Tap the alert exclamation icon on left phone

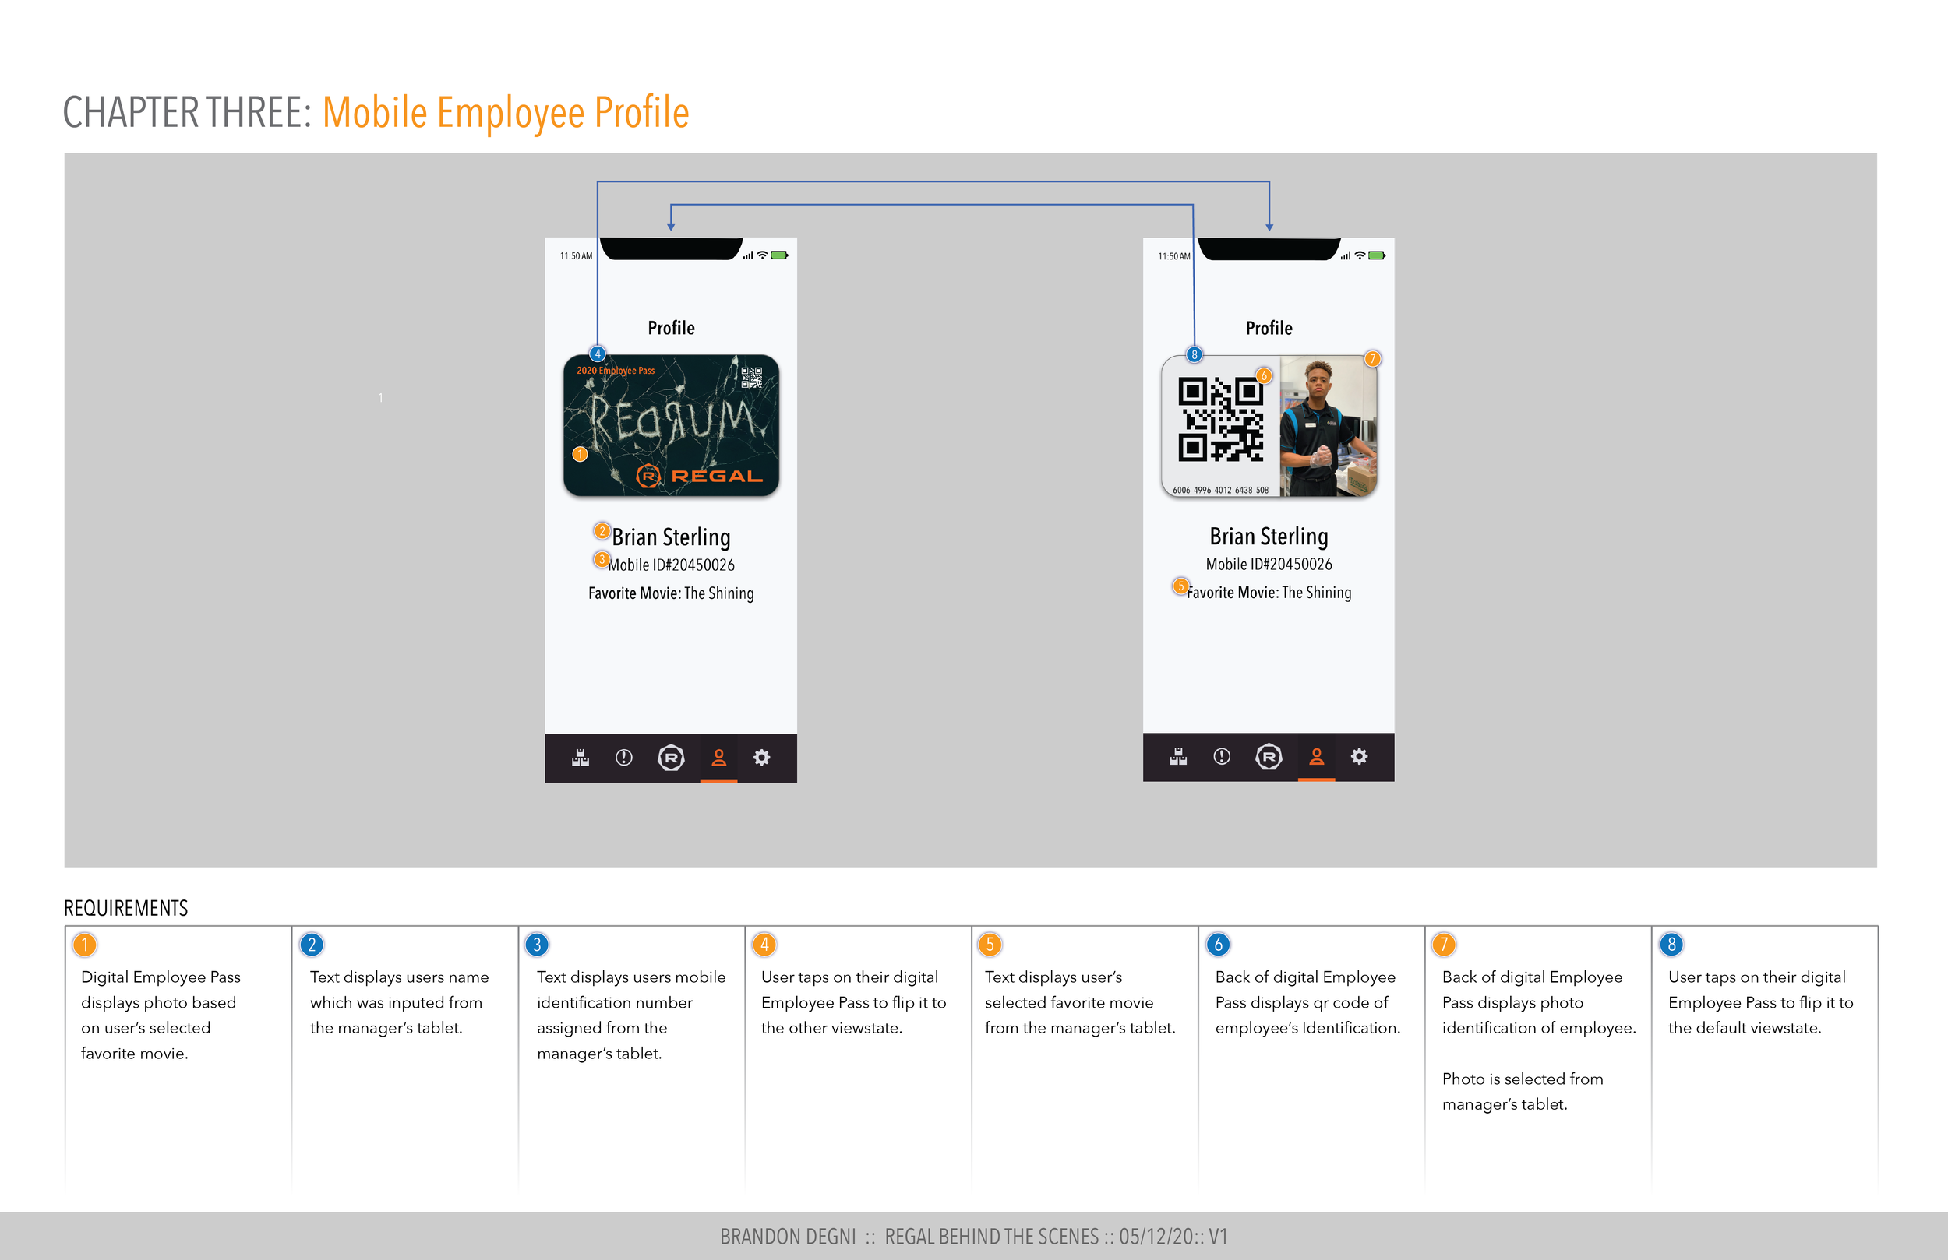point(623,758)
